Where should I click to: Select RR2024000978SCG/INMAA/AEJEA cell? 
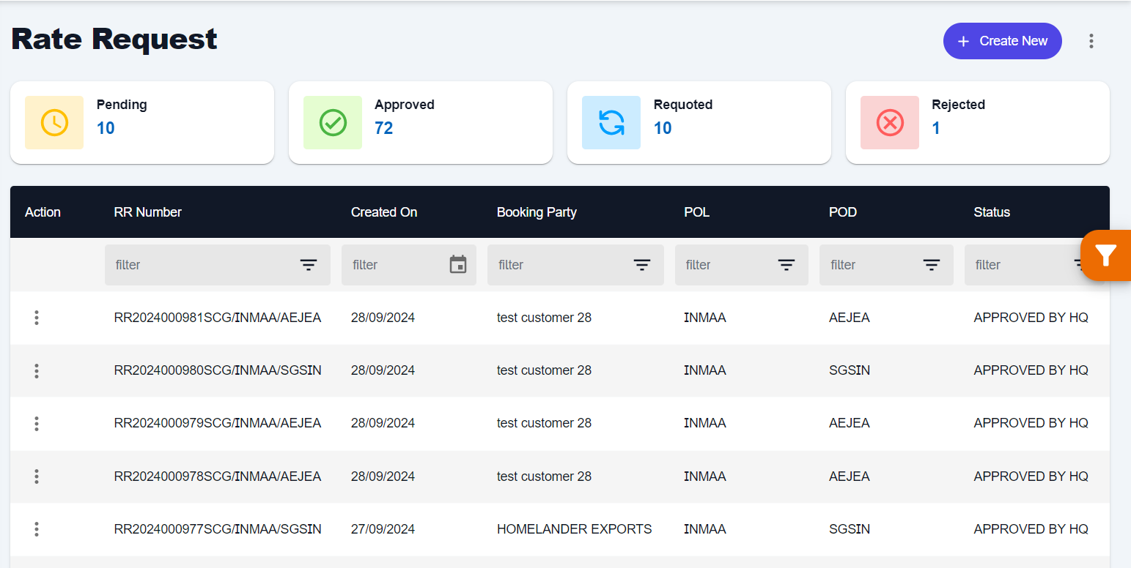(218, 477)
